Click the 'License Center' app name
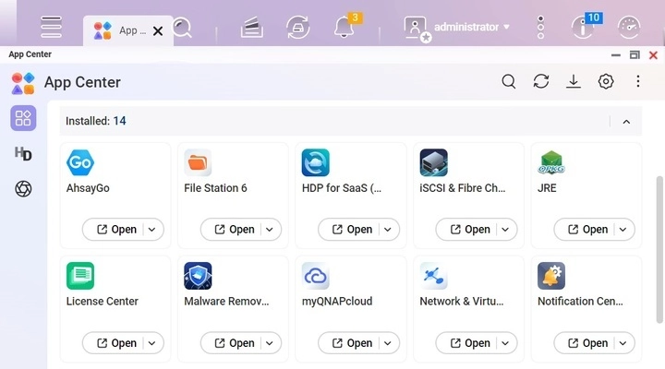Image resolution: width=665 pixels, height=369 pixels. pos(103,302)
